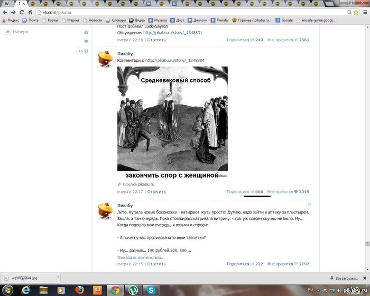Screen dimensions: 370x296
Task: Click the vk.com/pikabu address bar
Action: pyautogui.click(x=191, y=12)
